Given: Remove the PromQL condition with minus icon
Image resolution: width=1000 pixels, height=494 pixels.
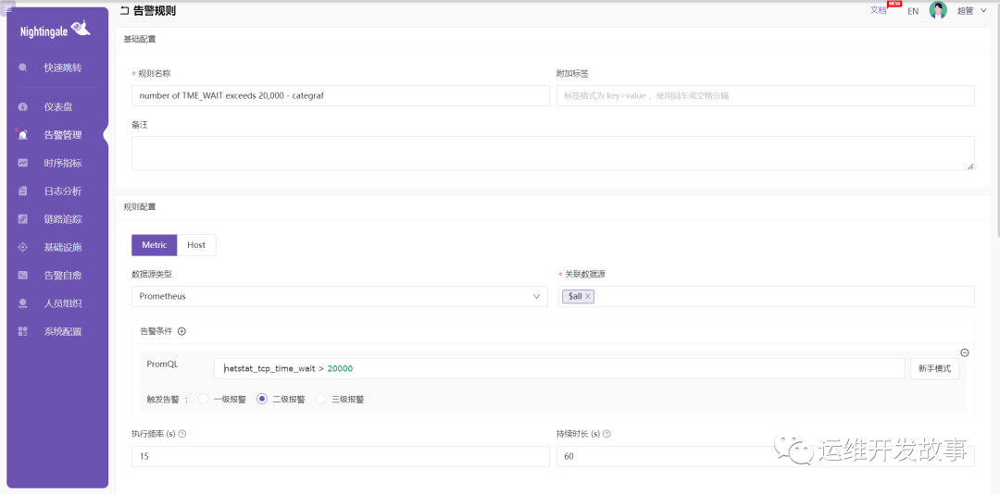Looking at the screenshot, I should [x=964, y=352].
